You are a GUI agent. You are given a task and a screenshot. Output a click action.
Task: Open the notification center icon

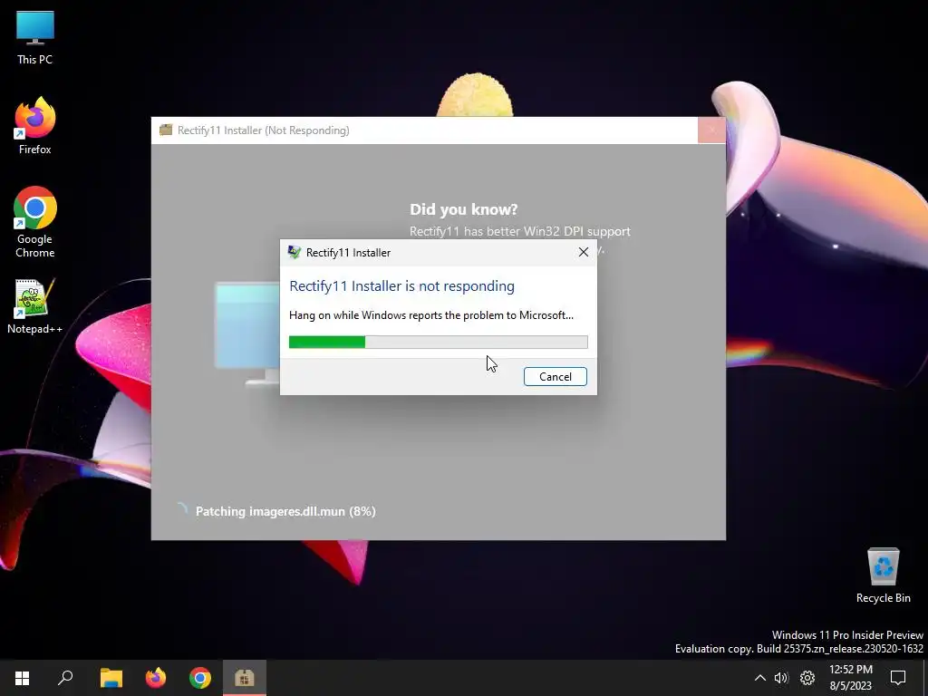[x=898, y=678]
